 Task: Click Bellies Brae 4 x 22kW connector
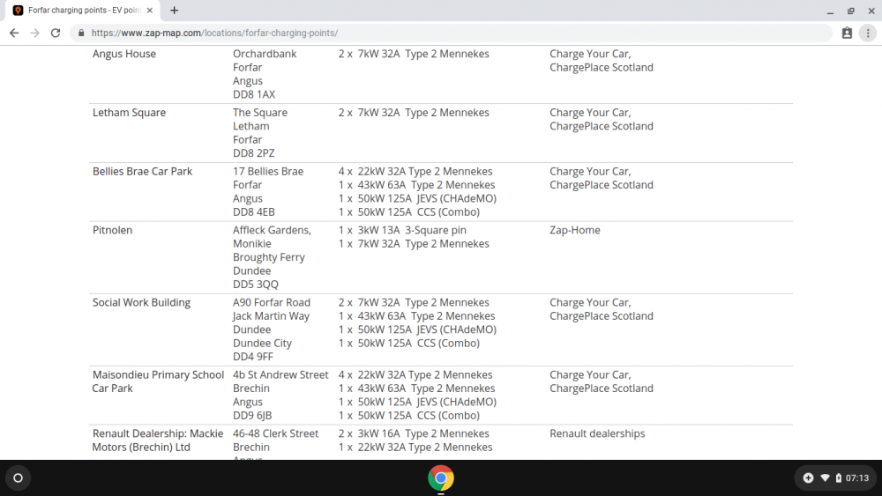click(x=415, y=171)
